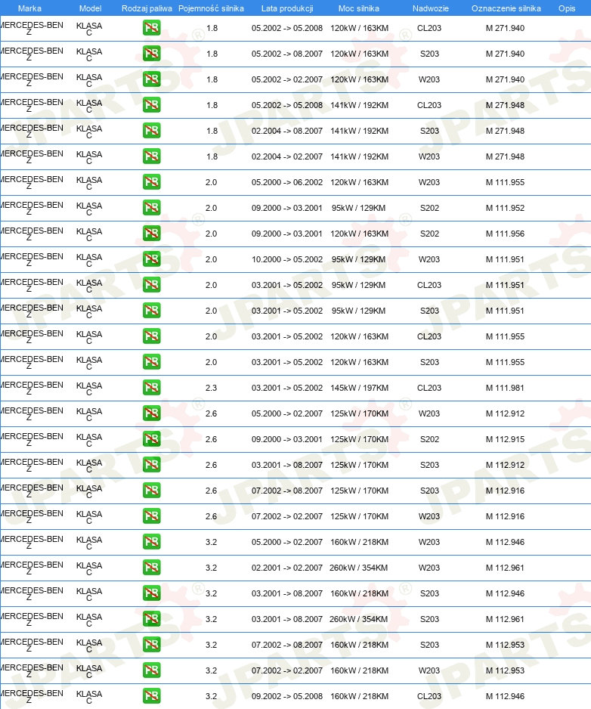
Task: Click KLASA C in the M 111.981 row
Action: pyautogui.click(x=89, y=389)
